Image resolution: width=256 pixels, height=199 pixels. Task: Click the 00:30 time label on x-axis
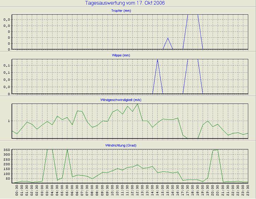coord(17,191)
